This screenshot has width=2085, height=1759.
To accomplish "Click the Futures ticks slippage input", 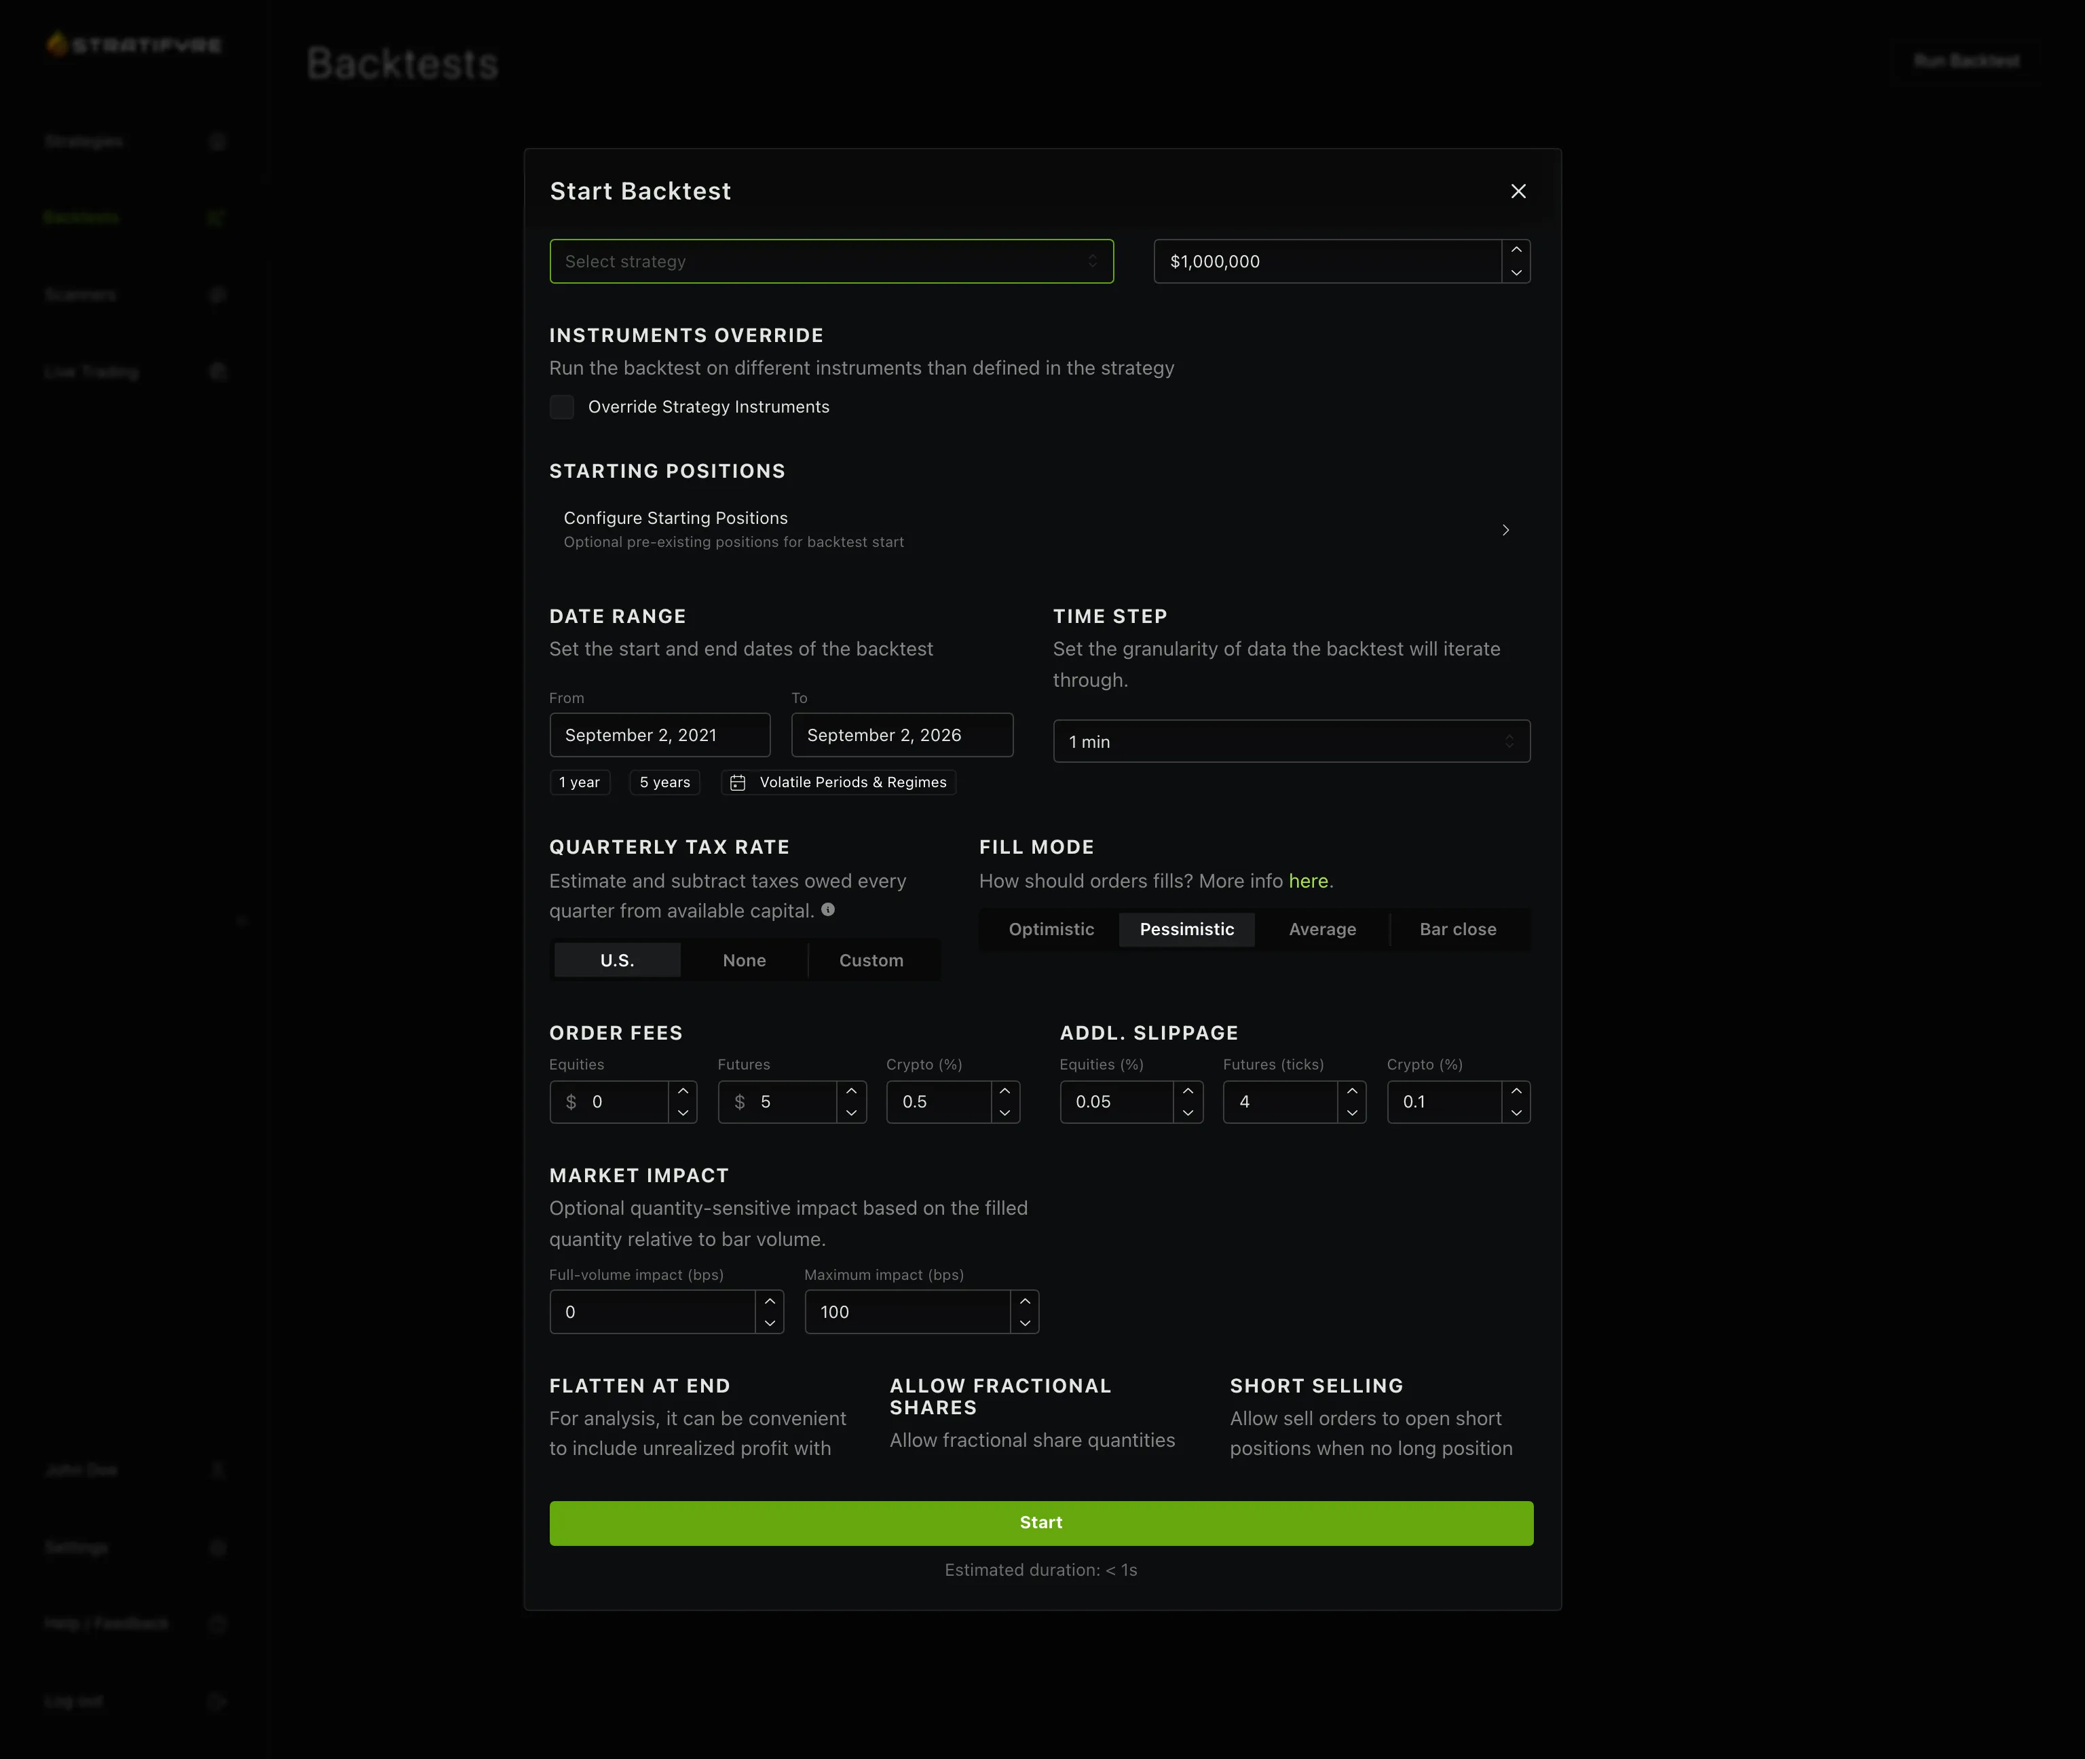I will [x=1280, y=1102].
